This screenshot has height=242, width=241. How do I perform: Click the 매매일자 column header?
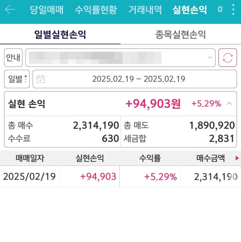[x=30, y=158]
